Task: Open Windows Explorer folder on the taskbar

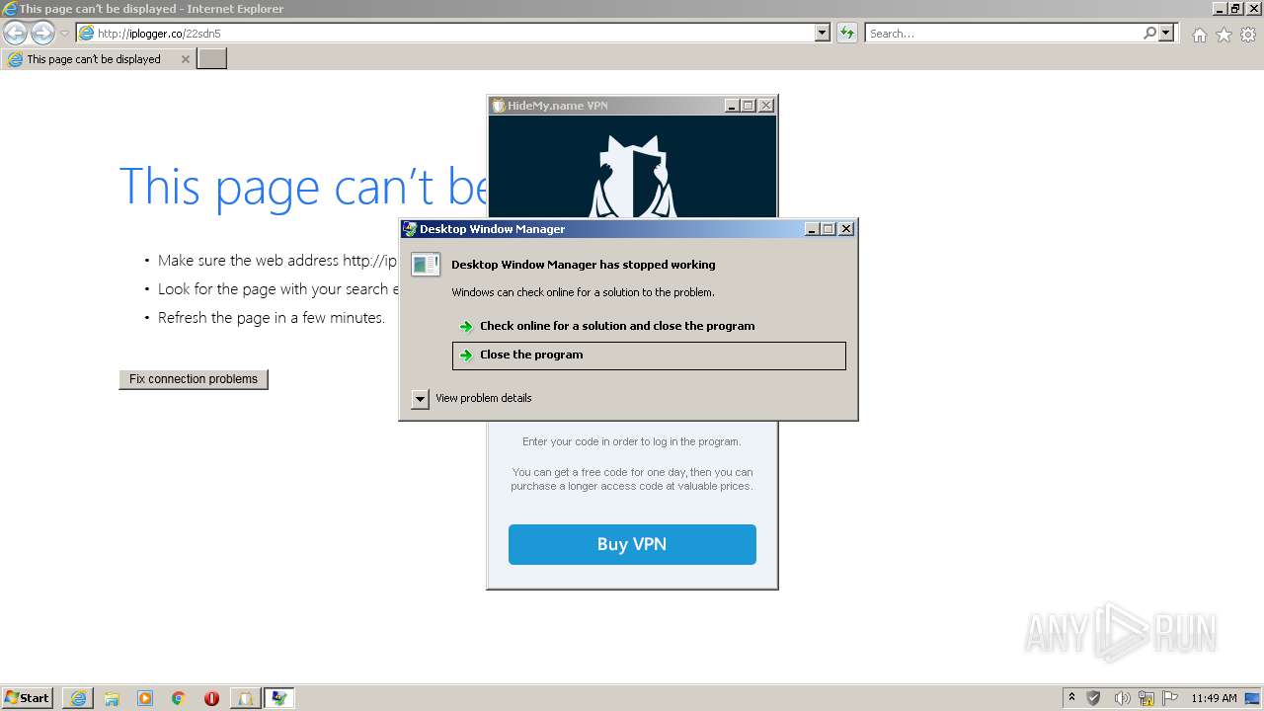Action: click(x=112, y=698)
